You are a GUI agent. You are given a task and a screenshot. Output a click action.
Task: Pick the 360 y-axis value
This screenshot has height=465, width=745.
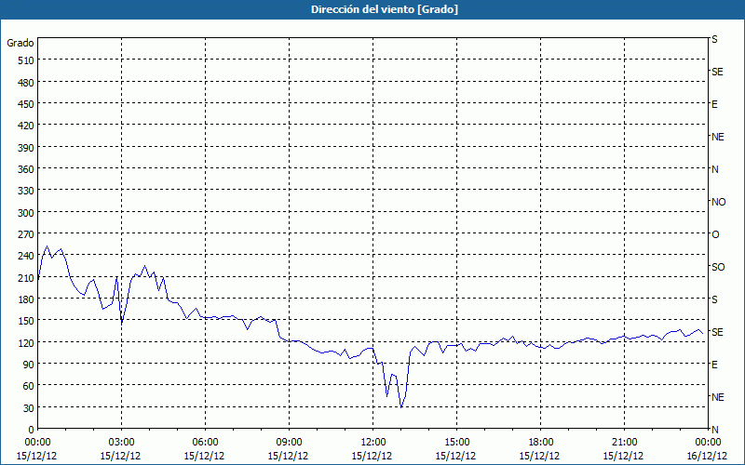pyautogui.click(x=26, y=169)
